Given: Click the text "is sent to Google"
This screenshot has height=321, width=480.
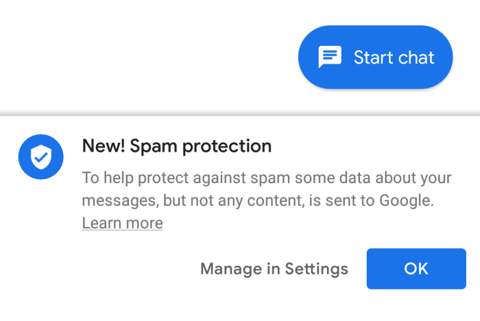Looking at the screenshot, I should coord(374,201).
